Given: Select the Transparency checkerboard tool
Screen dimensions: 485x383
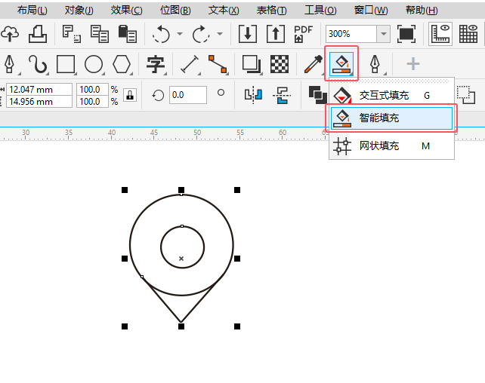Looking at the screenshot, I should 280,64.
